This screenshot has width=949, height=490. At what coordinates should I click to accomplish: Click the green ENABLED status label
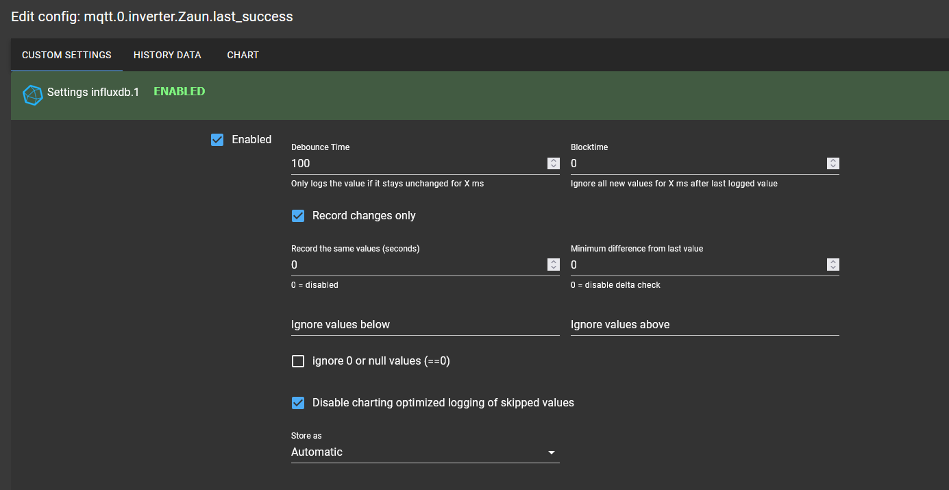tap(179, 91)
